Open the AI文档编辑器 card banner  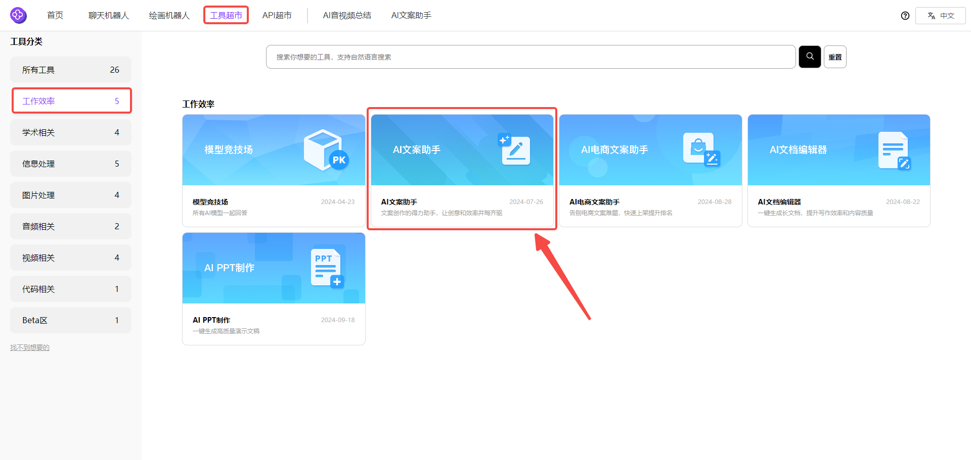click(839, 150)
